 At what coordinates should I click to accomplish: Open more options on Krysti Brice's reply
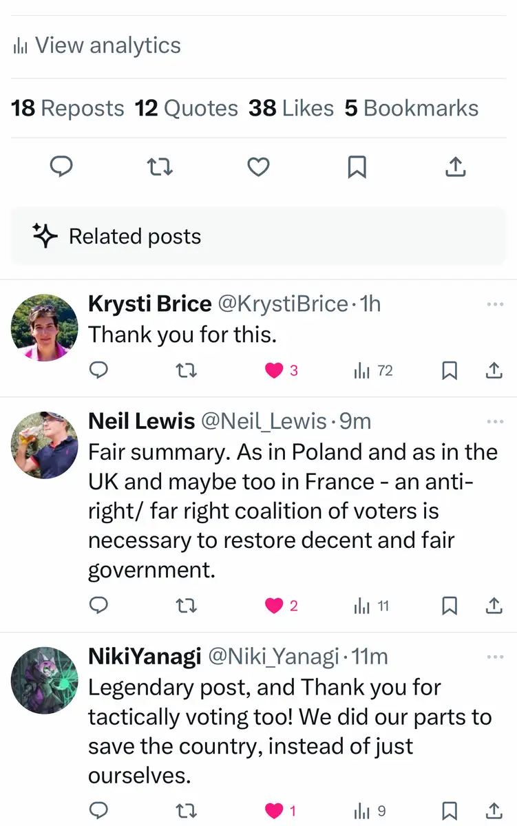click(495, 304)
